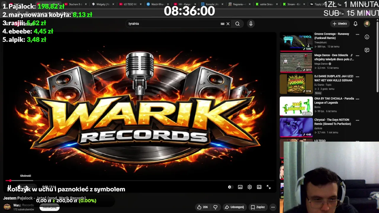The image size is (379, 213).
Task: Save video with Zapisz button
Action: coord(258,207)
